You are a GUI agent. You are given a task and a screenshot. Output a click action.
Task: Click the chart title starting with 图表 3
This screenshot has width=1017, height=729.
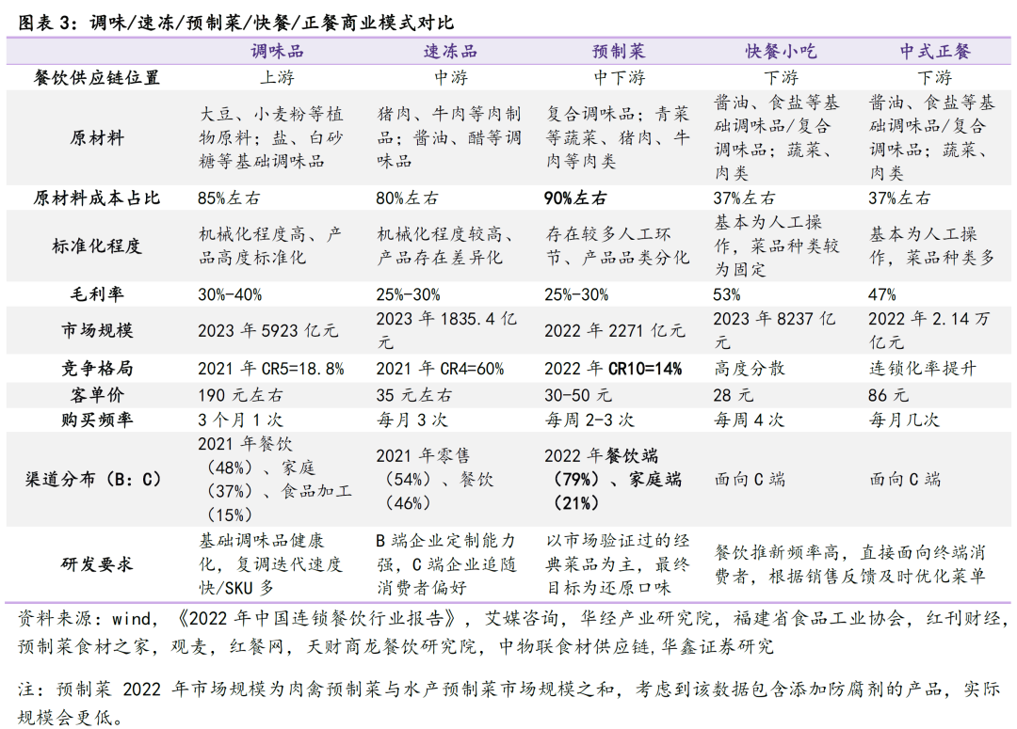pyautogui.click(x=235, y=21)
